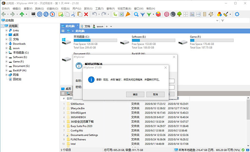
Task: Click the Copy toolbar icon
Action: coord(67,14)
